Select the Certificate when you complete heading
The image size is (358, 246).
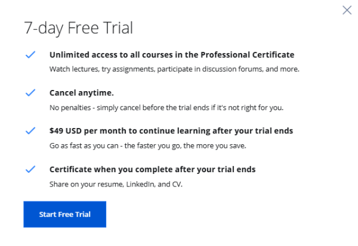[x=152, y=169]
